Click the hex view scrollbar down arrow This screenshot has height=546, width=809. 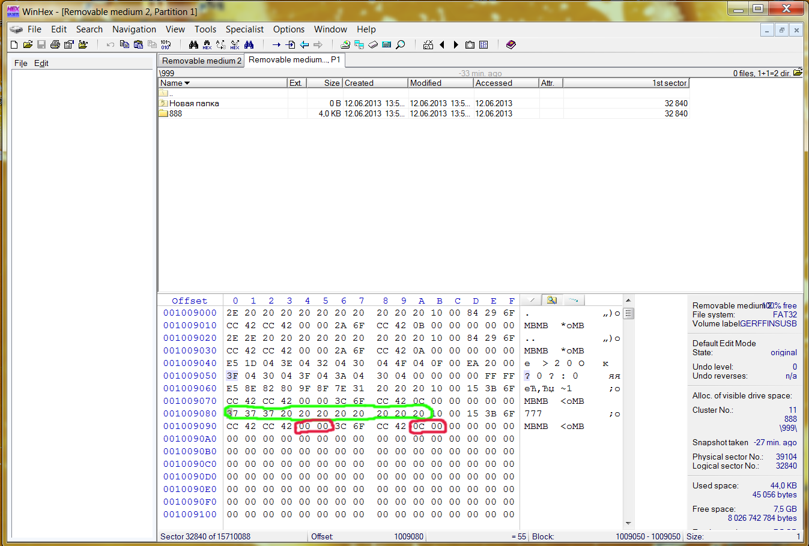(x=628, y=523)
